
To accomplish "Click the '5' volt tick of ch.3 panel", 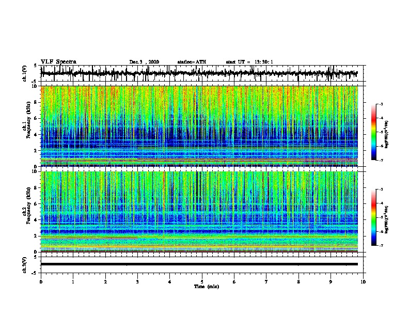I will [35, 257].
